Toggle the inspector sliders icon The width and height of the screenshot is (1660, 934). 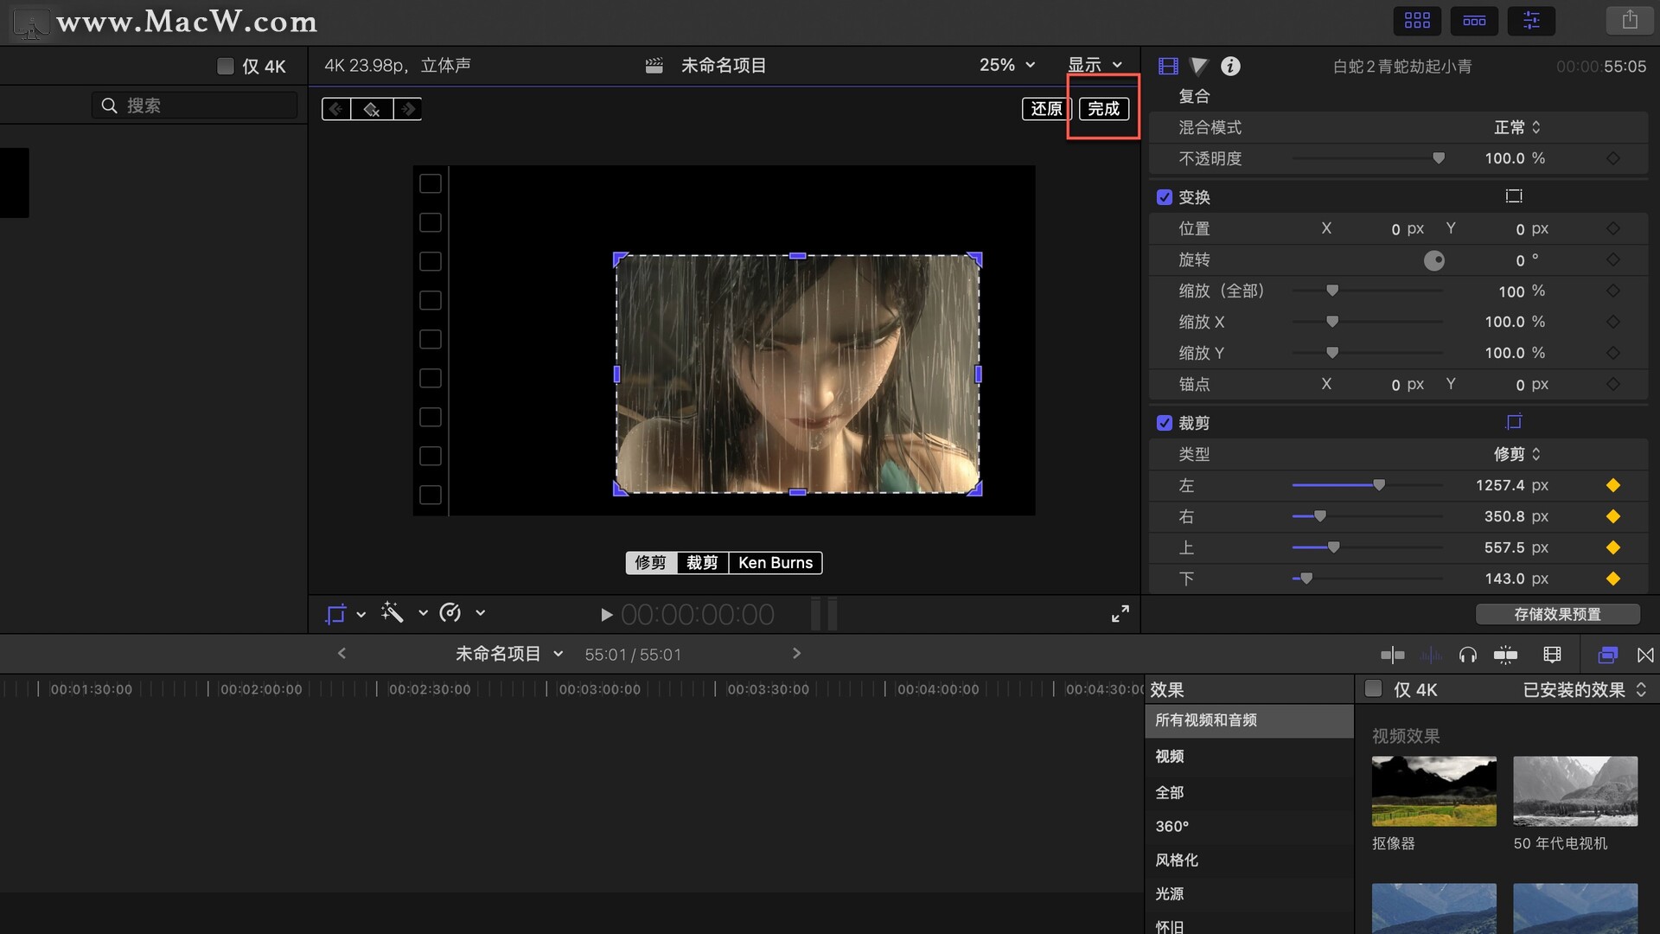(1531, 20)
